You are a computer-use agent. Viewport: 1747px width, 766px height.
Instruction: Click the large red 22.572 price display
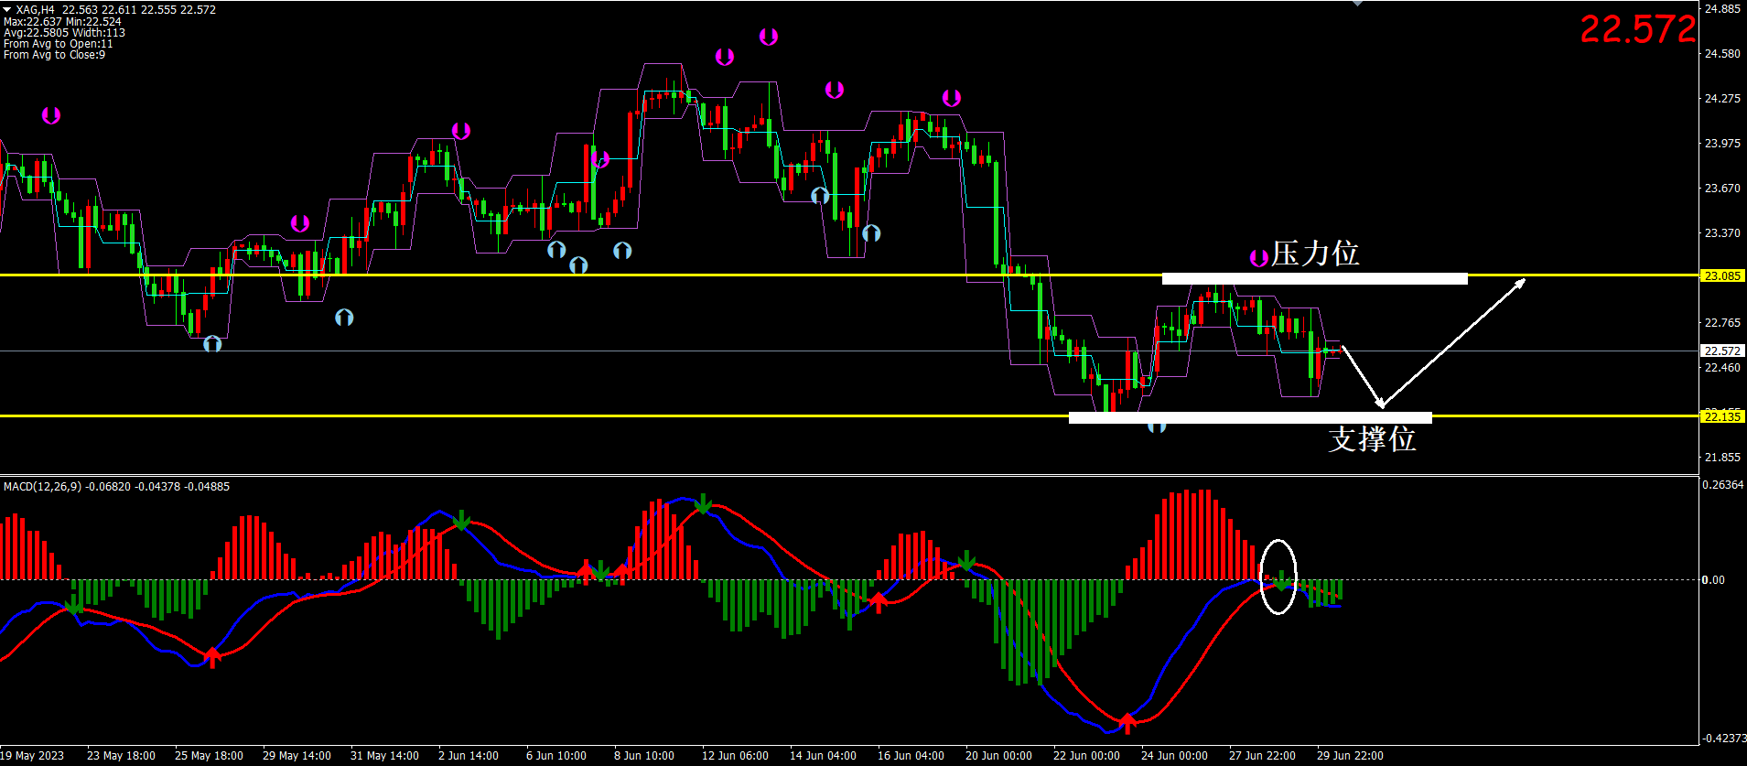click(x=1637, y=29)
